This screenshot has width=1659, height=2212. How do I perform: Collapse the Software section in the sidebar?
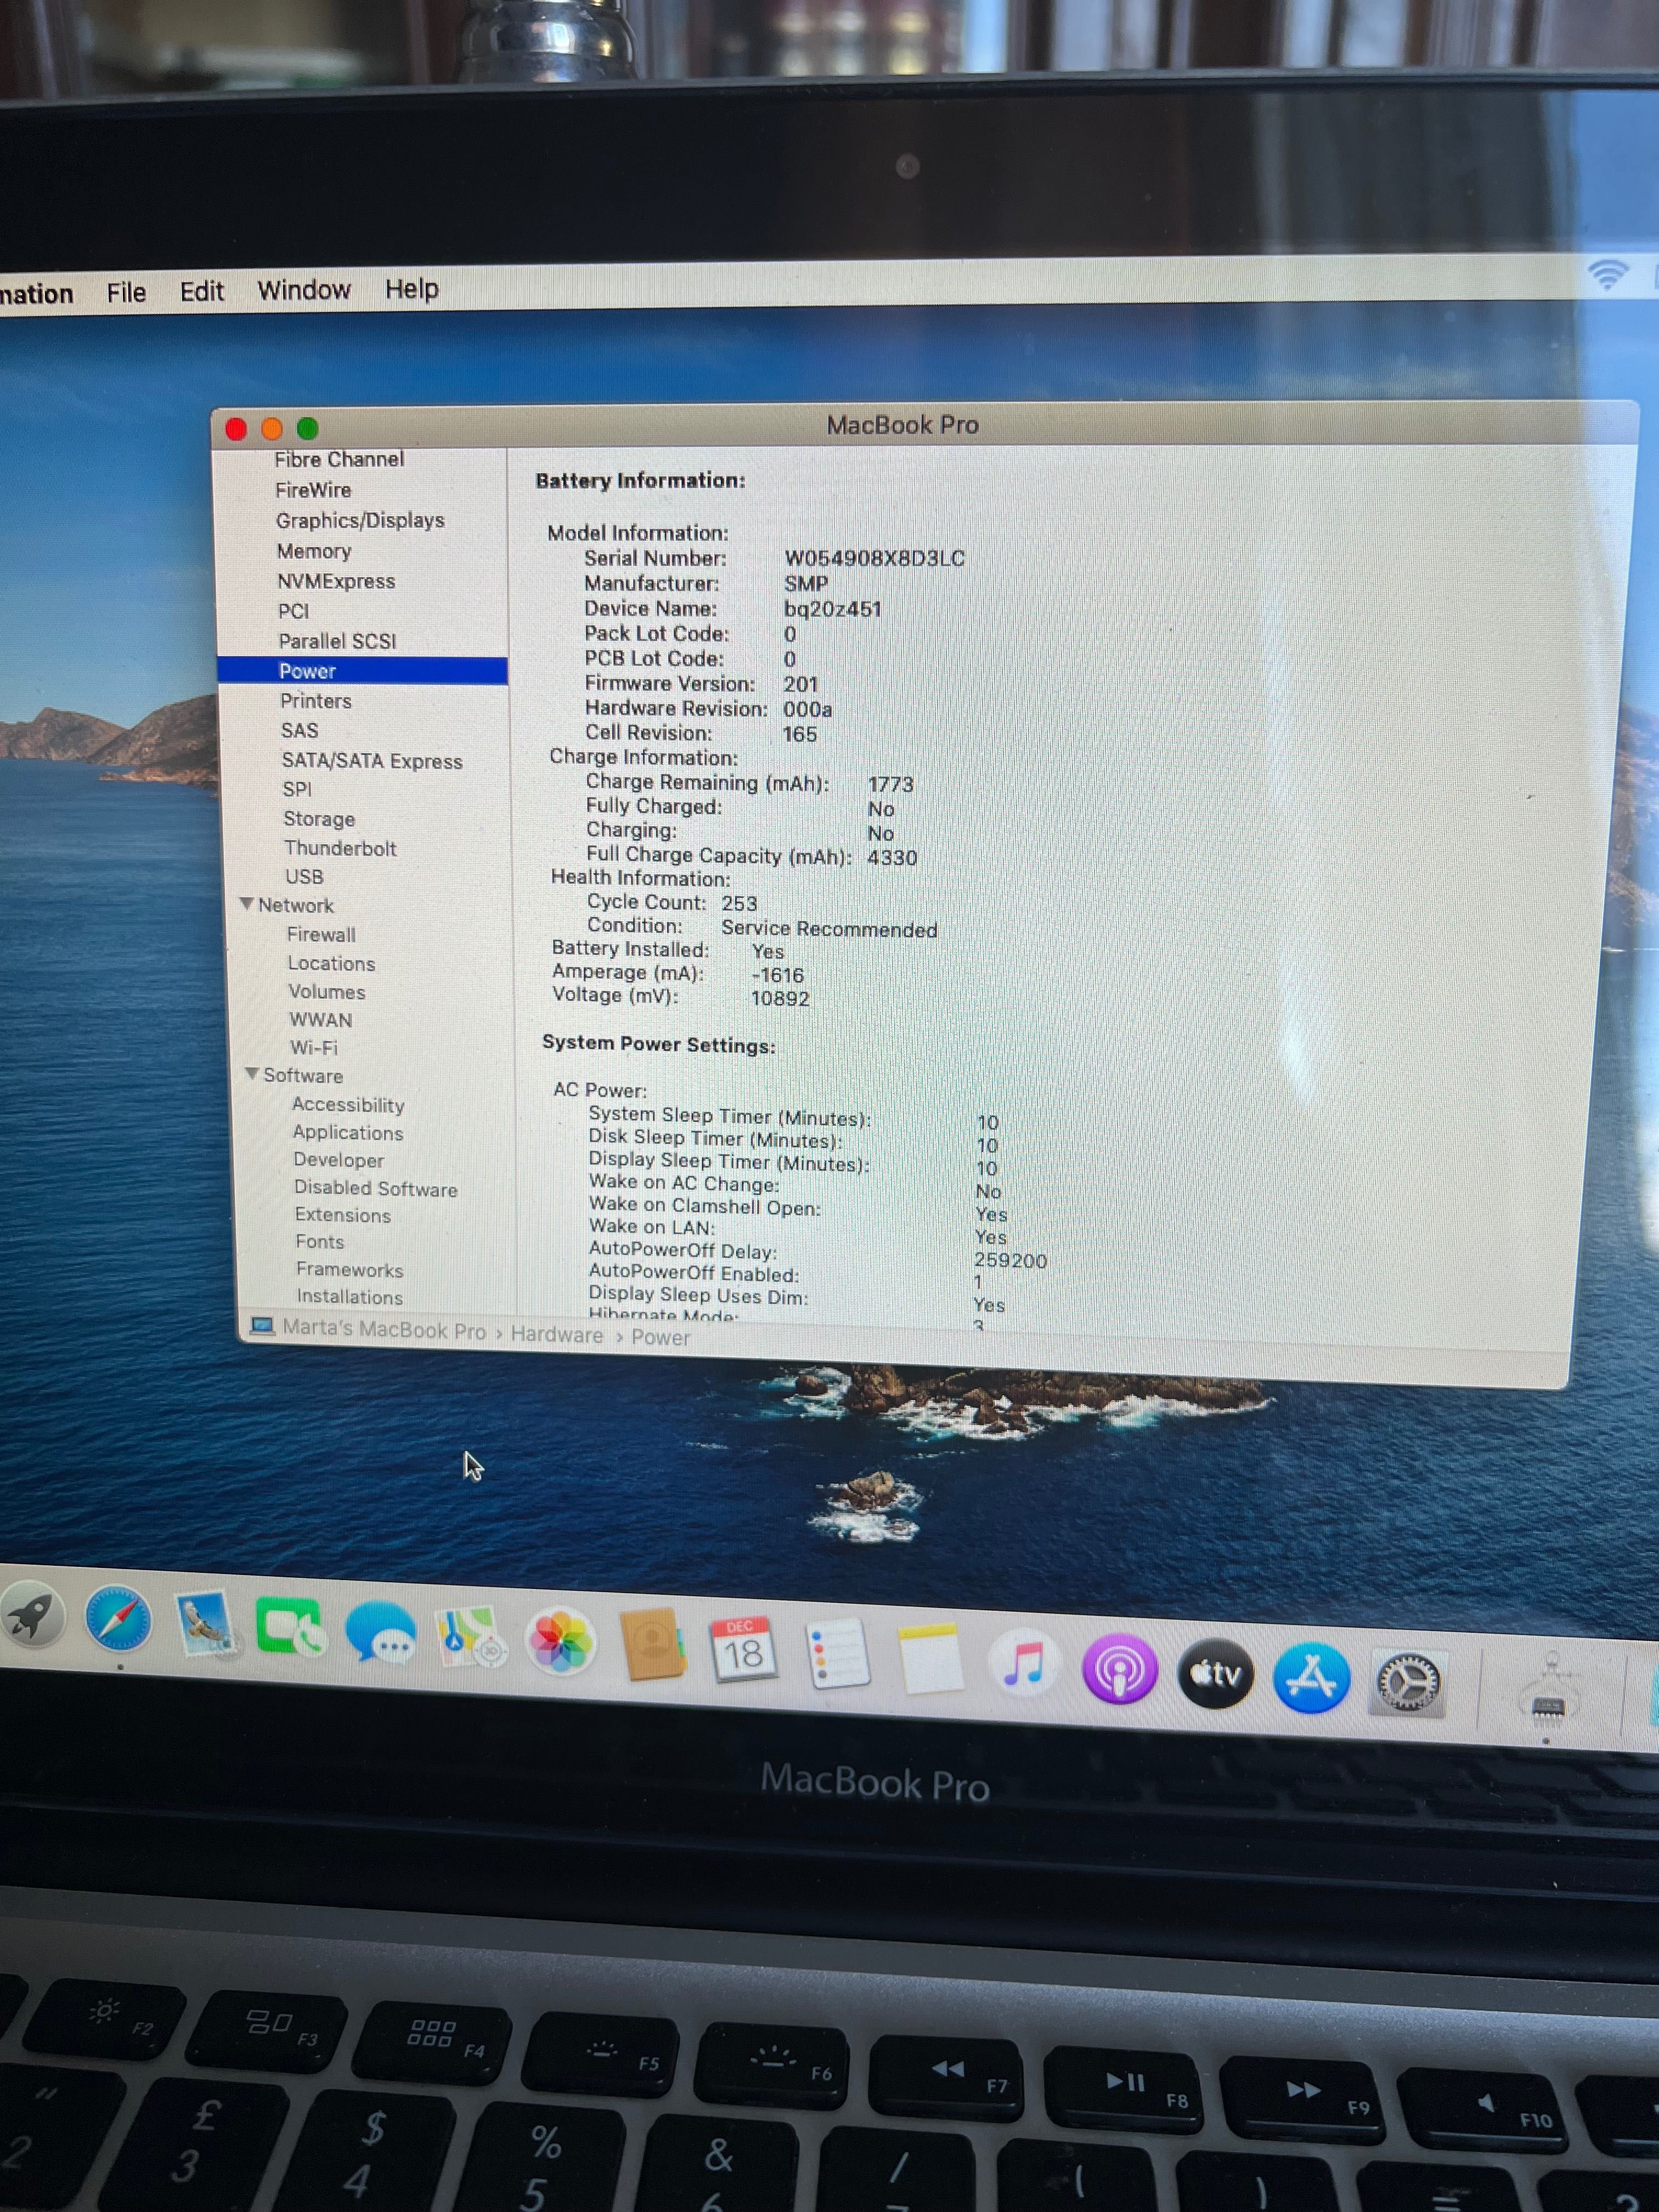pyautogui.click(x=252, y=1073)
